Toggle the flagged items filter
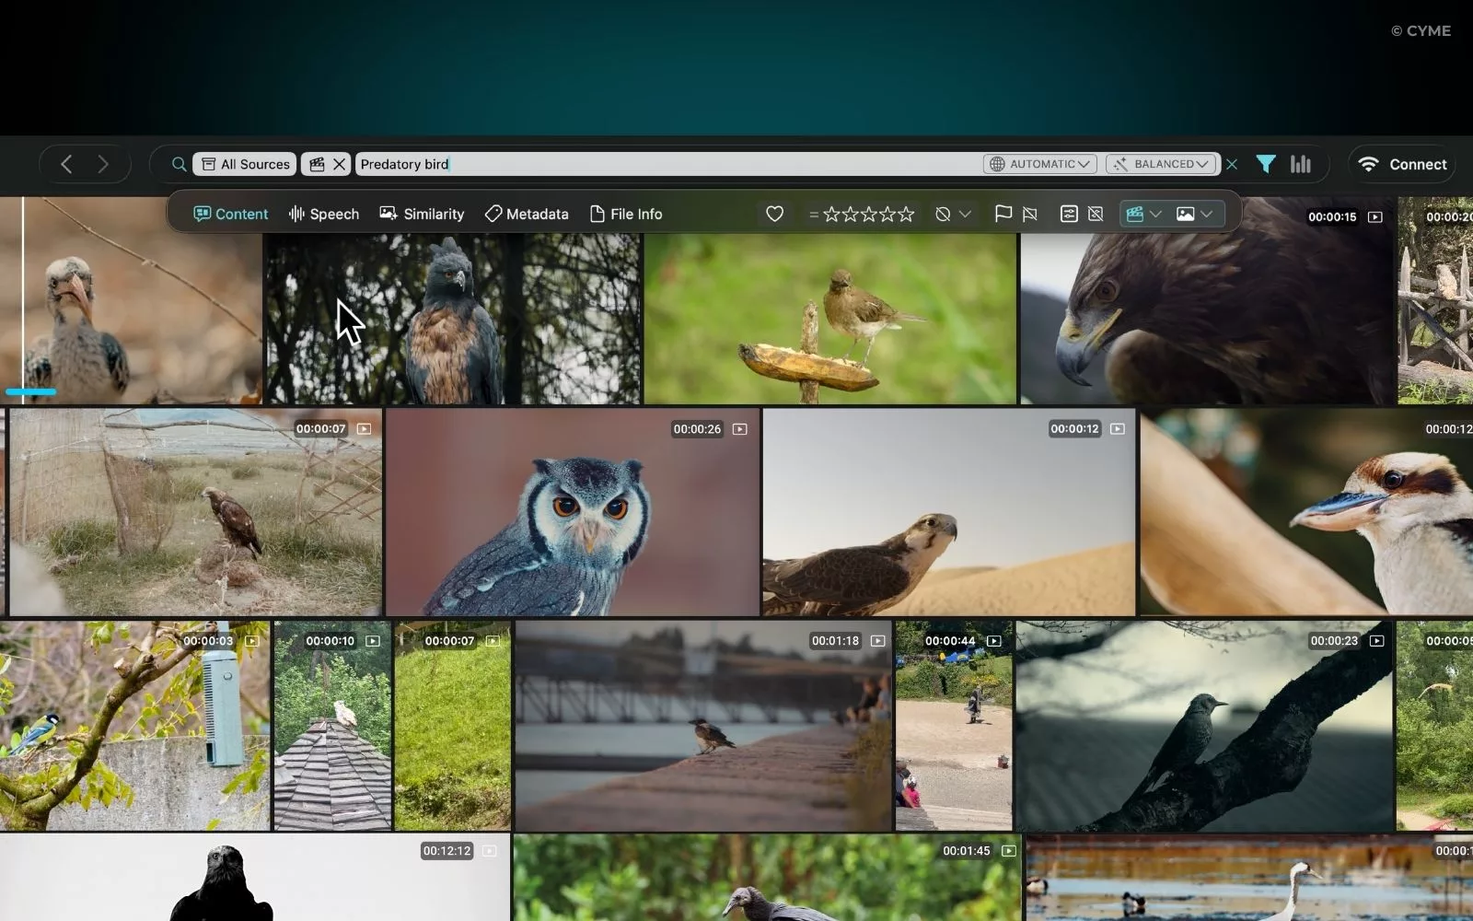 point(1003,214)
